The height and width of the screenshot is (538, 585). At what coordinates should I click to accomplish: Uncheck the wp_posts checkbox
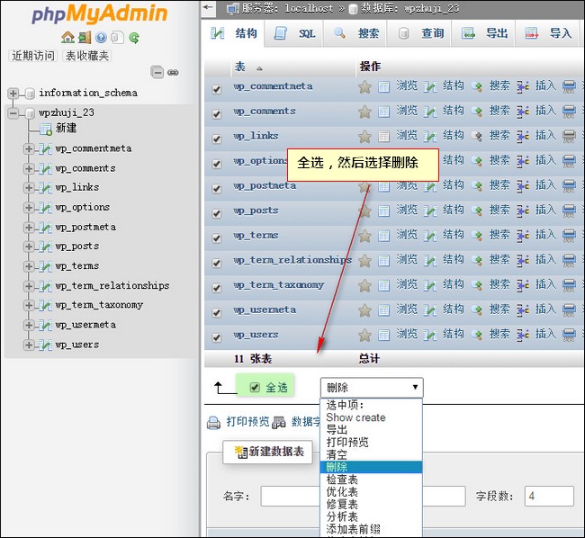[x=216, y=213]
